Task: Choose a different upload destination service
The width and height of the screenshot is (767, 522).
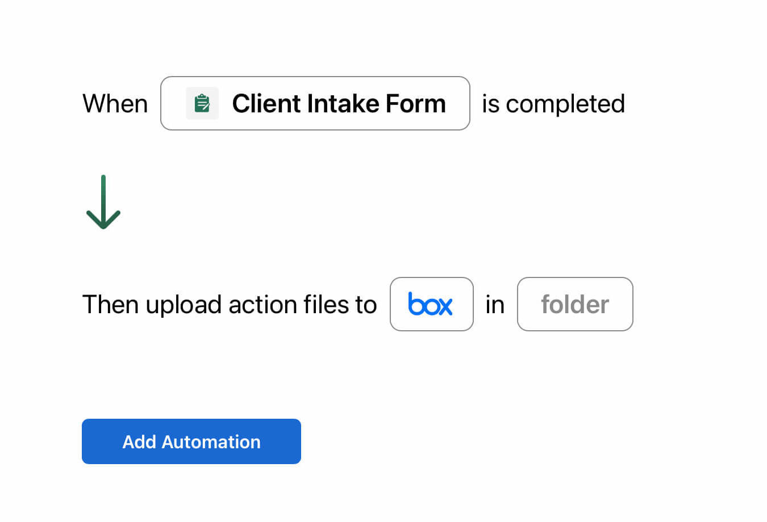Action: (431, 304)
